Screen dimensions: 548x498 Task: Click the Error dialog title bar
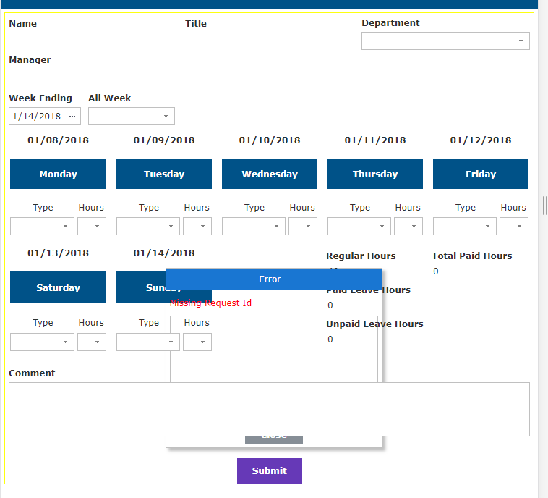pos(273,279)
